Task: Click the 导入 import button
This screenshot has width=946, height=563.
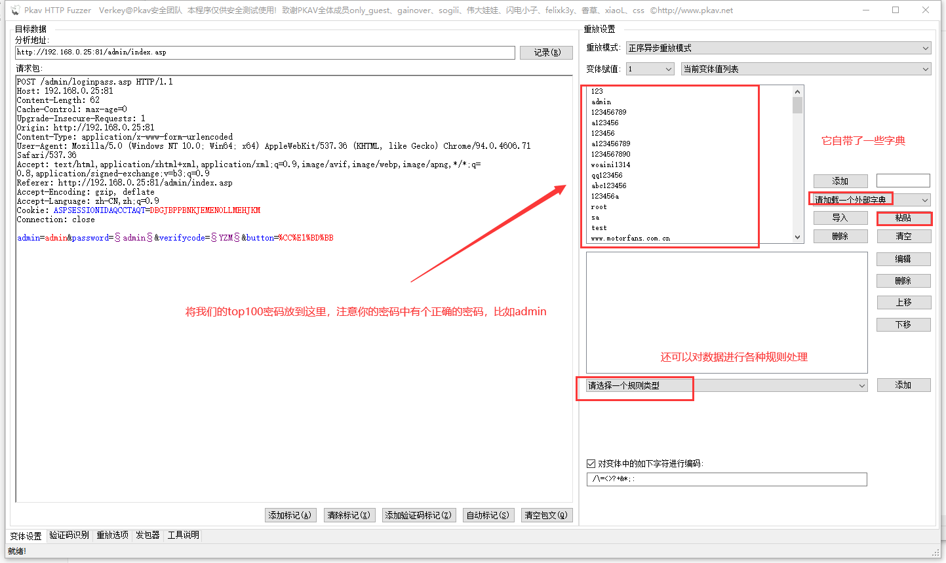Action: pos(840,218)
